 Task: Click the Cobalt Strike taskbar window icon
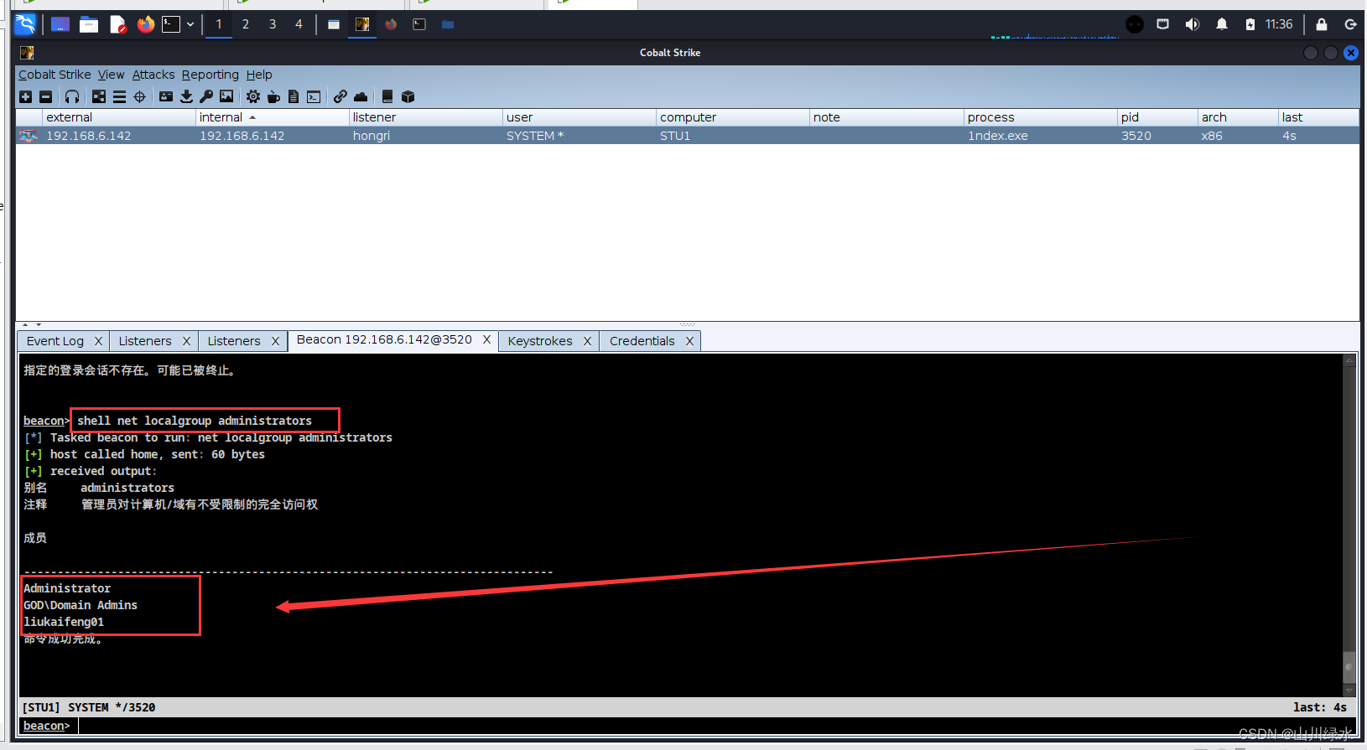[x=362, y=24]
